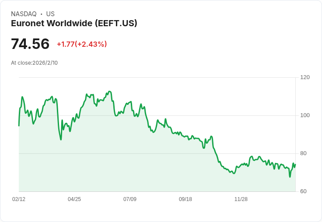Click the At close 2026/2/10 timestamp
The width and height of the screenshot is (322, 222).
click(x=34, y=63)
